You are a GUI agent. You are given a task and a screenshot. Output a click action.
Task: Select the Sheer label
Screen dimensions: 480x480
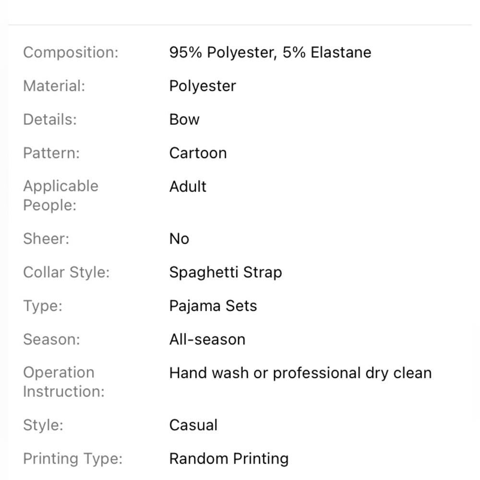46,239
